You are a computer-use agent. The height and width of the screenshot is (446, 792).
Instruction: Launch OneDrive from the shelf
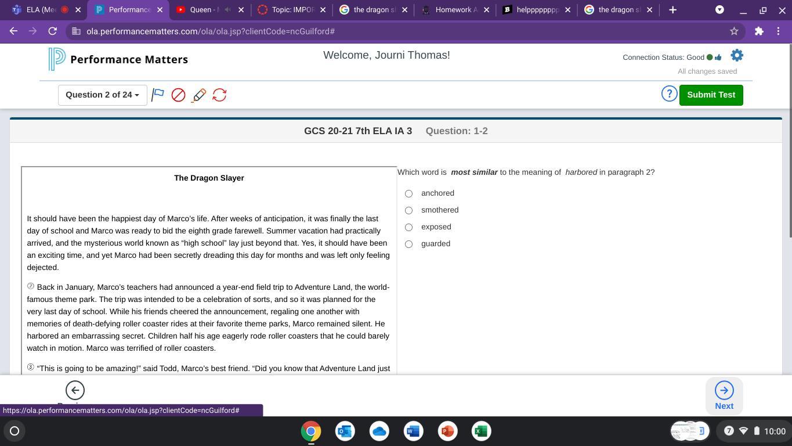pos(379,431)
